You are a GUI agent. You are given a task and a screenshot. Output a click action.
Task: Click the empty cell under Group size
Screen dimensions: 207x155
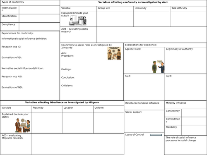coord(115,19)
